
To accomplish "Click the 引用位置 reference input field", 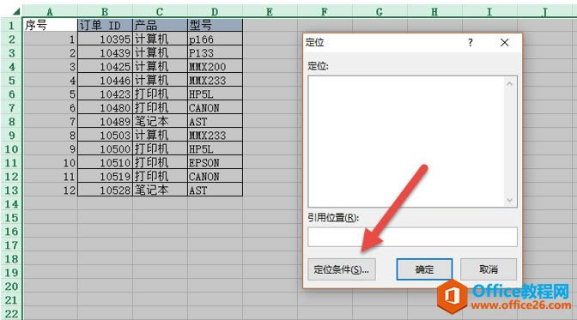I will tap(412, 237).
